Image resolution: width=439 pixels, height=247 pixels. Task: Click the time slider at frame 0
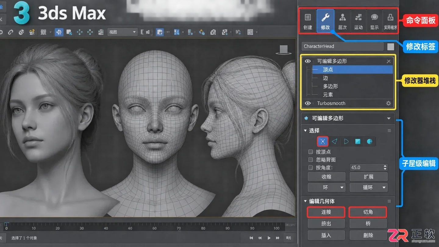coord(6,225)
